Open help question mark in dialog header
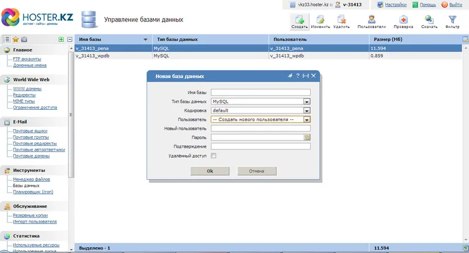This screenshot has width=469, height=253. [298, 76]
